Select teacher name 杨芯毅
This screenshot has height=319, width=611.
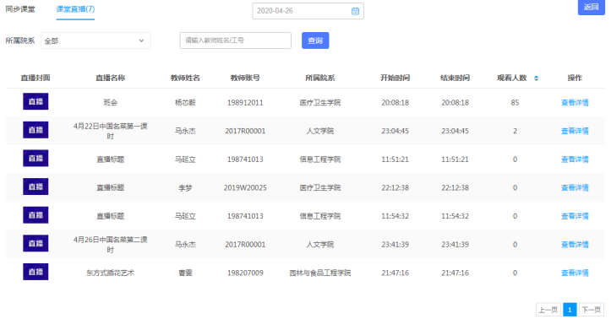point(185,103)
